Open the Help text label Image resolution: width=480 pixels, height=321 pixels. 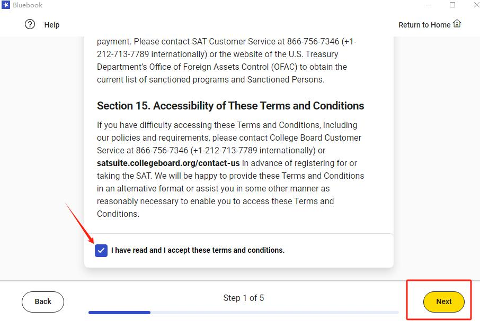[52, 25]
